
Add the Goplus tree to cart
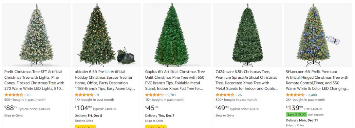click(x=156, y=126)
